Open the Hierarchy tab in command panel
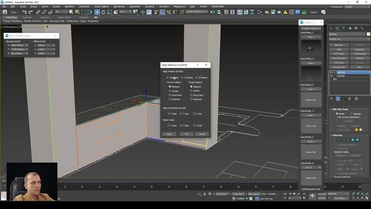The width and height of the screenshot is (371, 209). [344, 28]
